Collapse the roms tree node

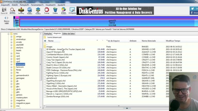click(8, 34)
